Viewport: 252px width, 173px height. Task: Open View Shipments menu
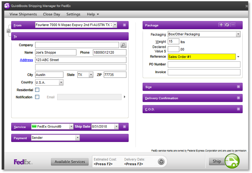pos(23,14)
